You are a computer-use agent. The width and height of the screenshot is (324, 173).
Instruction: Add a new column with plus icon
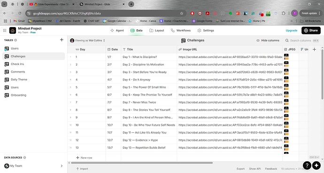tap(314, 50)
